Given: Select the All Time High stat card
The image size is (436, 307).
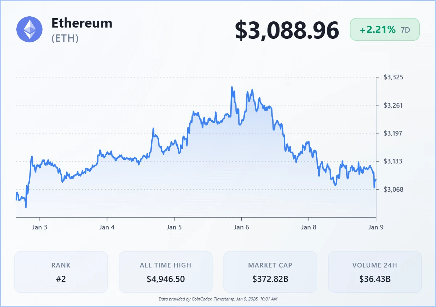Looking at the screenshot, I should click(x=165, y=272).
